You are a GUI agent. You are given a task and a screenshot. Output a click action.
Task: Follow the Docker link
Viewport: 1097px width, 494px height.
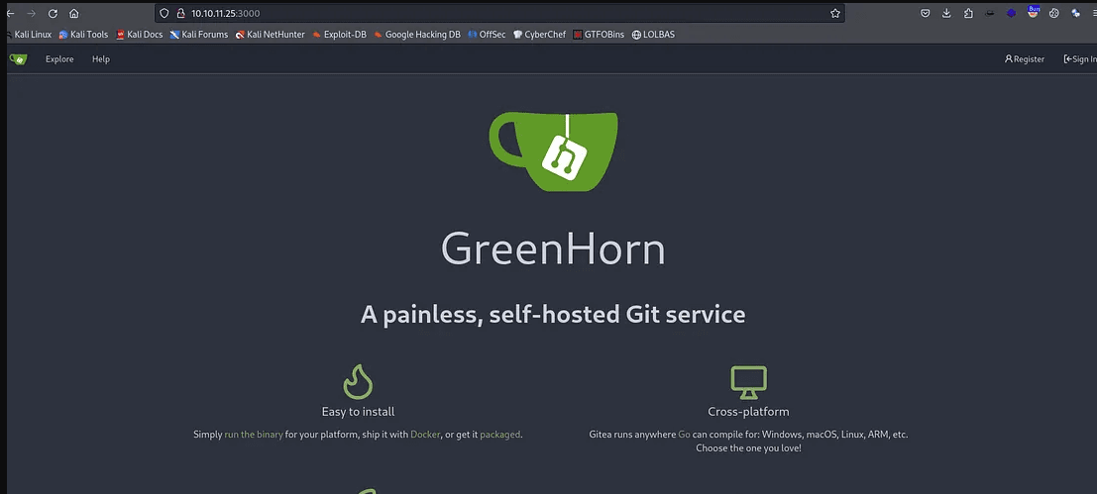[425, 435]
